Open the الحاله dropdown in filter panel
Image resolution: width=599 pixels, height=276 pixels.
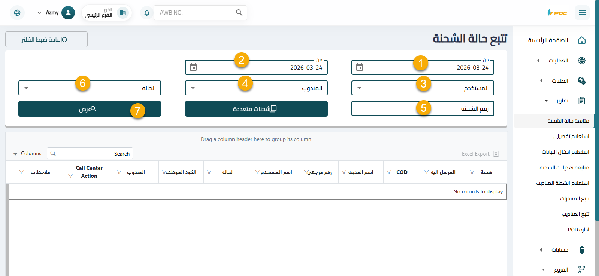pos(90,88)
